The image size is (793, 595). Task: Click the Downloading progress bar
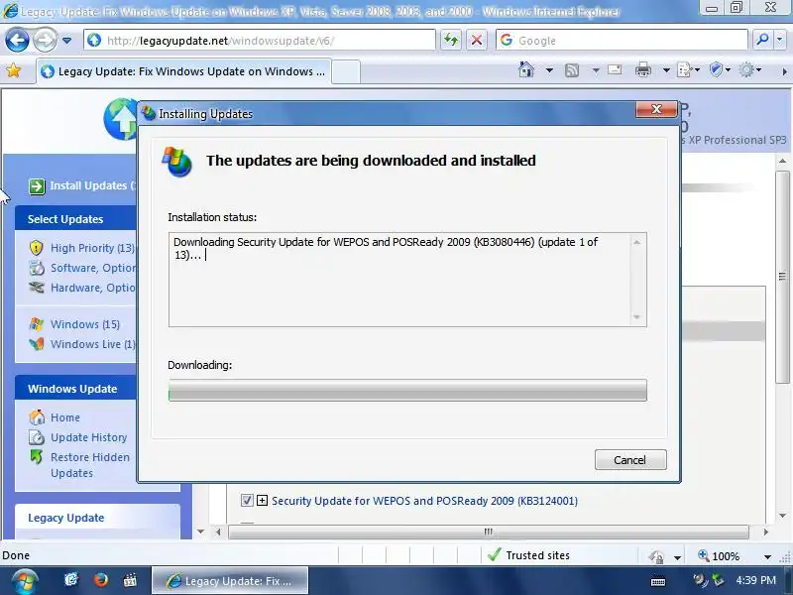point(407,390)
